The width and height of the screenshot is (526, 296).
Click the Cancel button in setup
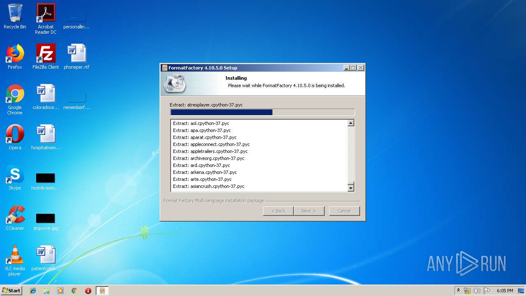pos(344,211)
